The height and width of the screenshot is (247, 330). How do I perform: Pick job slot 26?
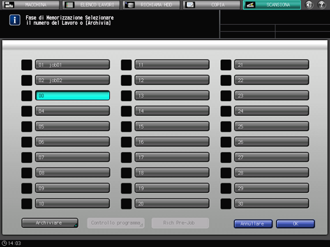272,142
